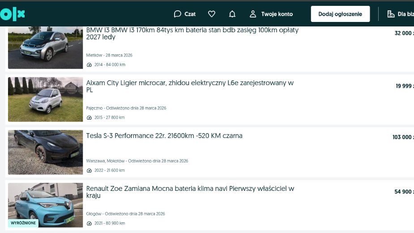This screenshot has width=414, height=233.
Task: Click the Mietków - 28 marca 2026 text
Action: (x=109, y=55)
